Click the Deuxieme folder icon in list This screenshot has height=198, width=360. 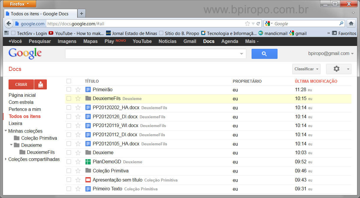[88, 152]
